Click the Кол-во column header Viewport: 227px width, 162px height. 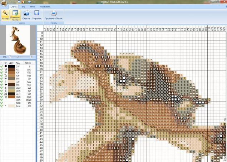28,63
